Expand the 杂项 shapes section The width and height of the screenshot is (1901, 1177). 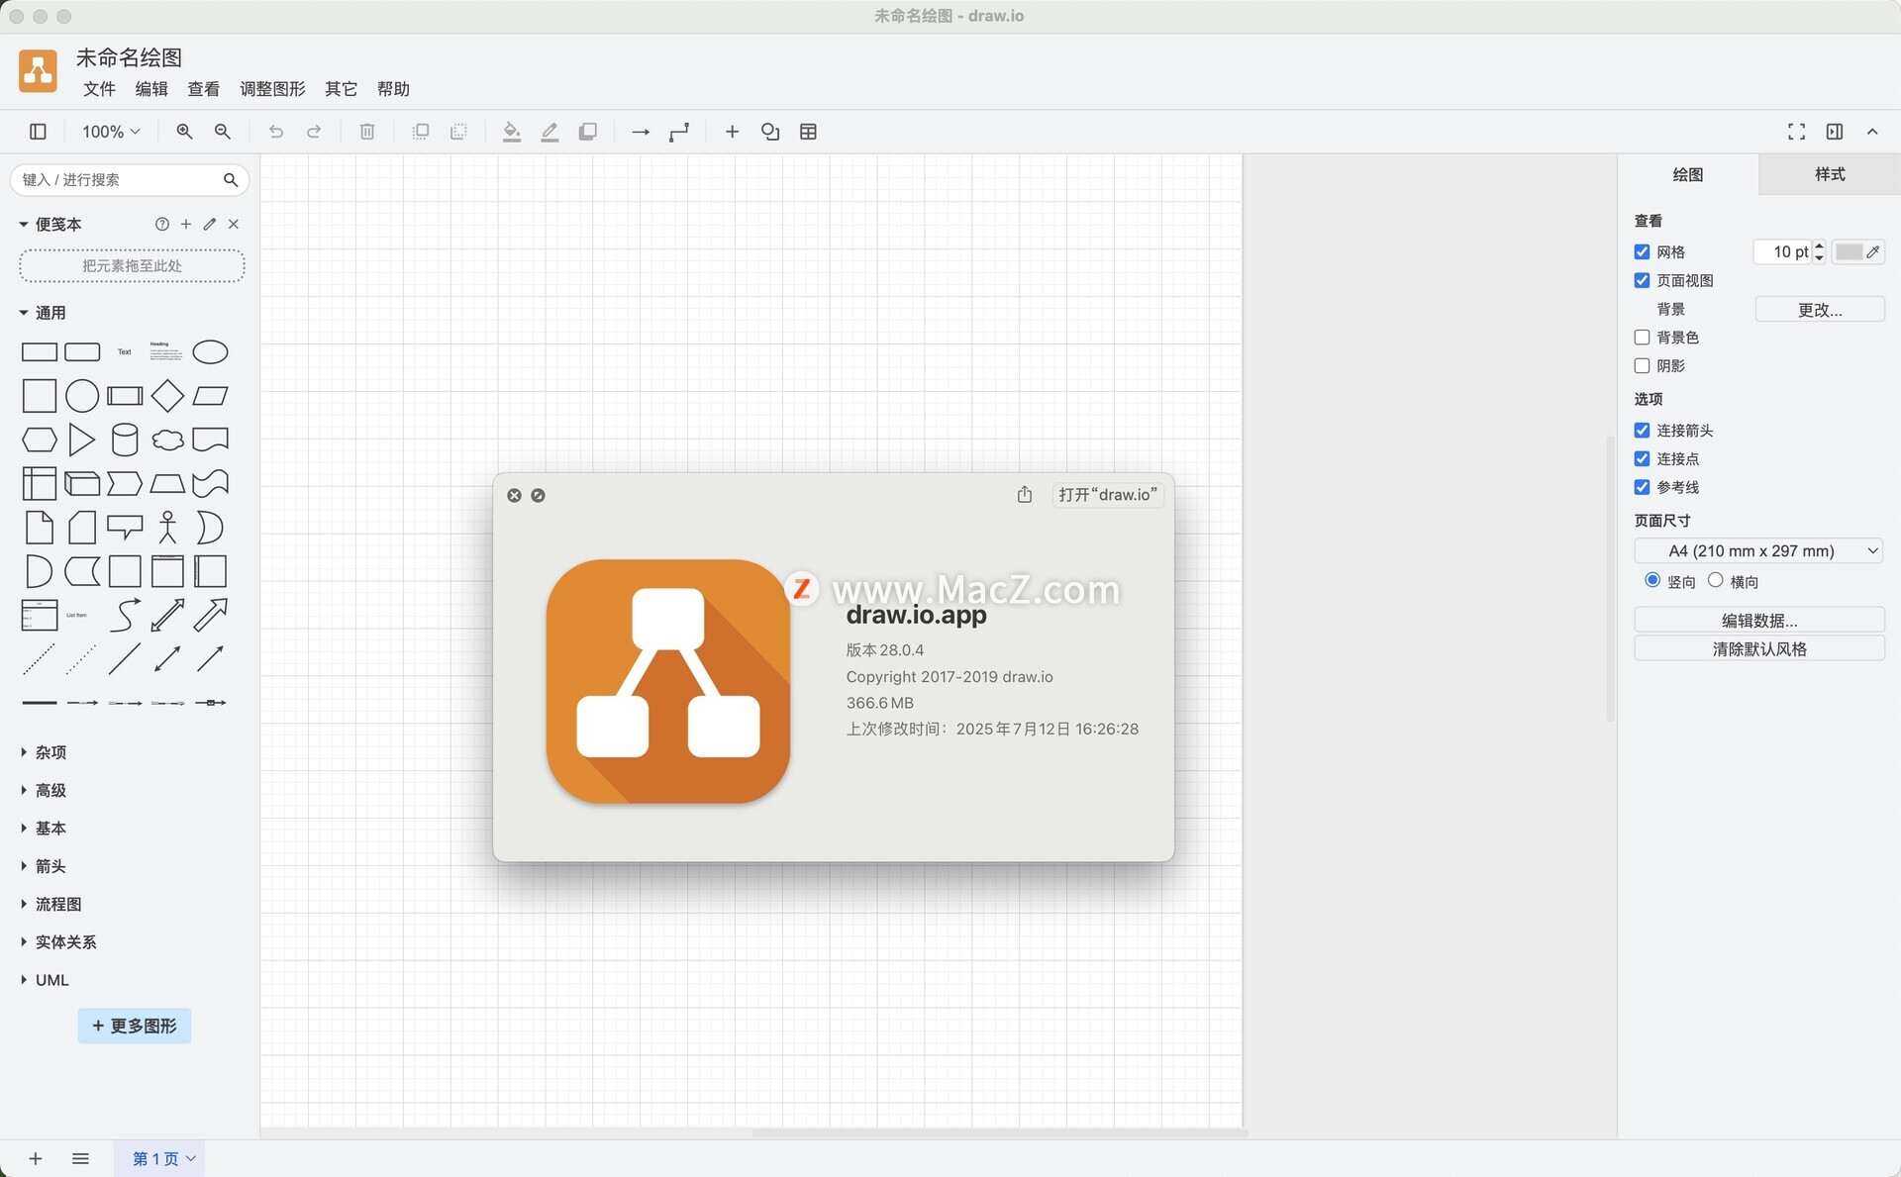tap(44, 752)
